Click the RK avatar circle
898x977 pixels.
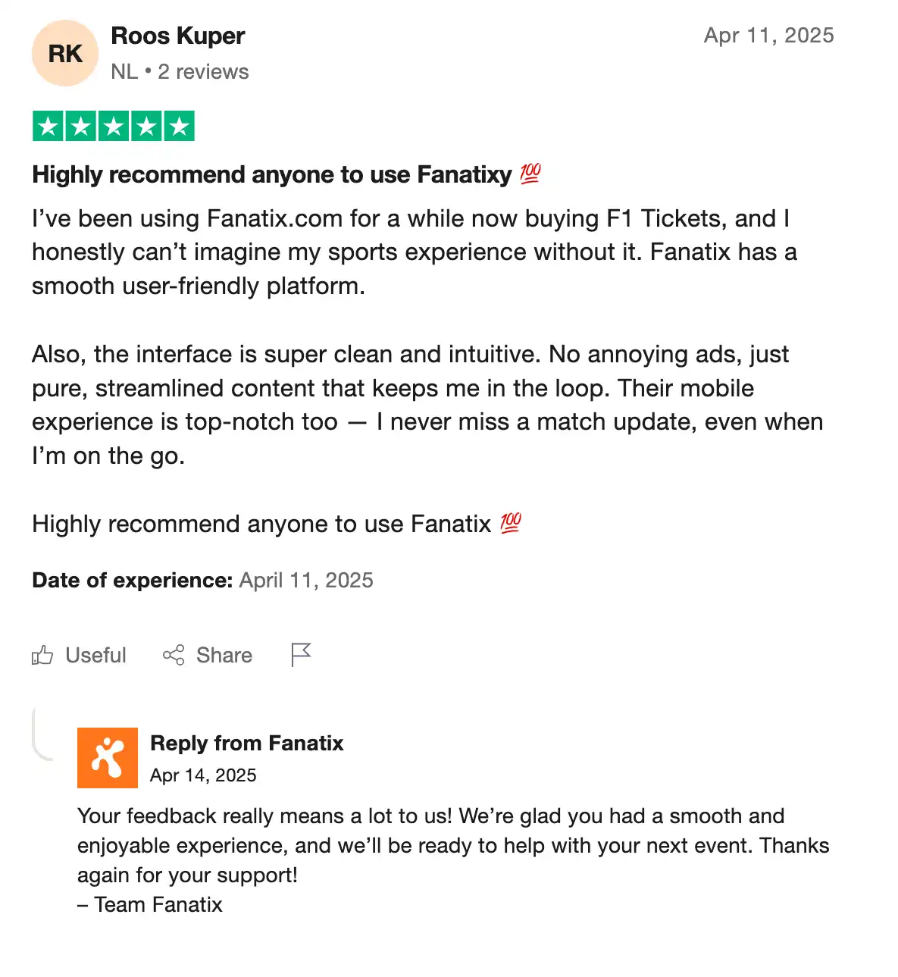65,53
